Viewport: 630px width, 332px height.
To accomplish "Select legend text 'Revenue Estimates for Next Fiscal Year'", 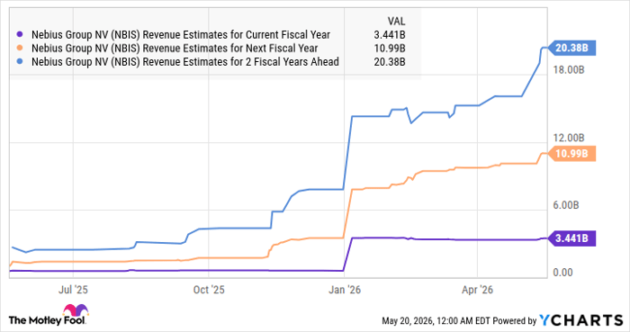I will [230, 49].
